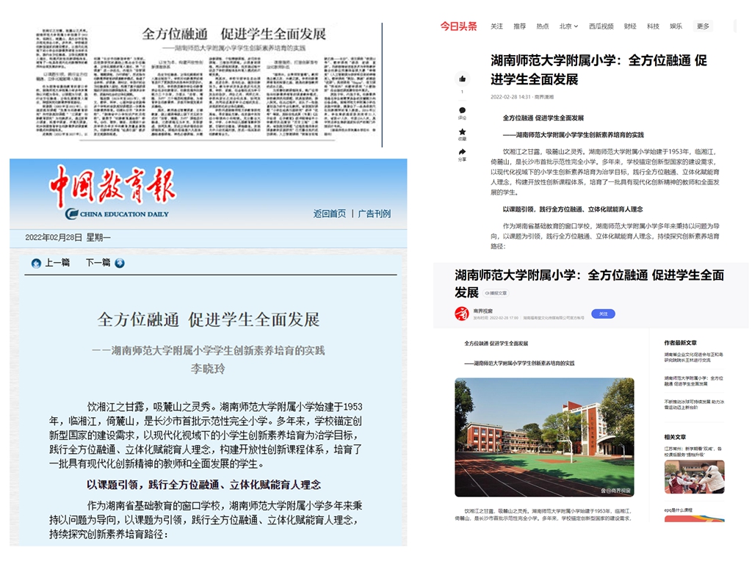The image size is (752, 564).
Task: Click the 今日头条 red logo
Action: point(458,26)
